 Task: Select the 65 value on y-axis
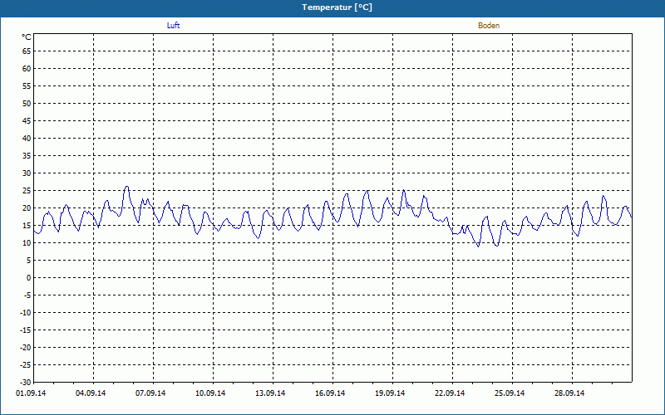(27, 51)
